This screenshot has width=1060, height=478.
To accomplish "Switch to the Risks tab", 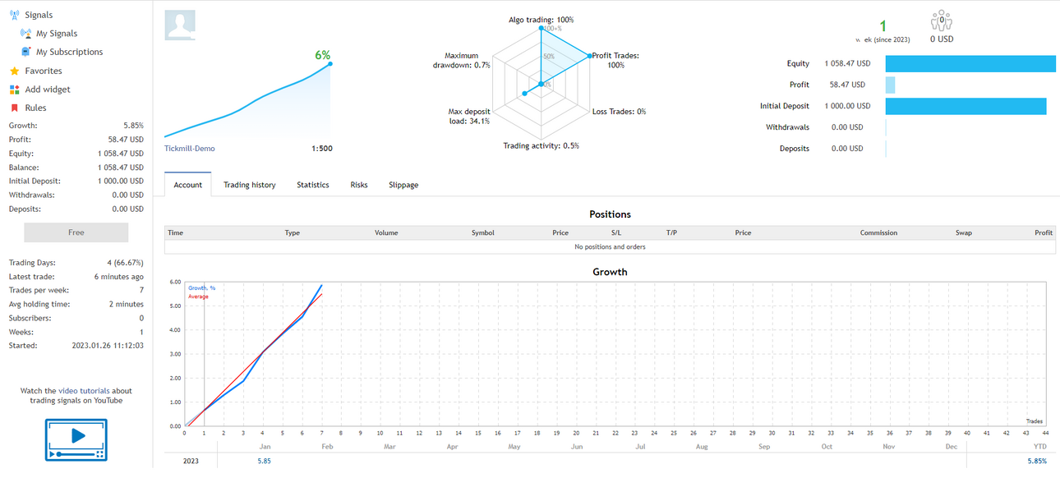I will coord(359,185).
